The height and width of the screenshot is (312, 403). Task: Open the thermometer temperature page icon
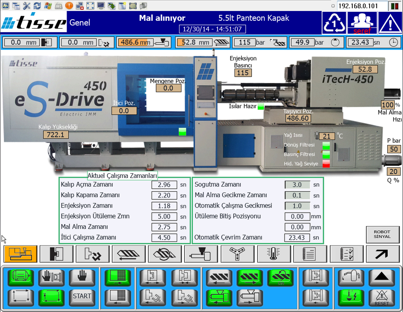(274, 254)
